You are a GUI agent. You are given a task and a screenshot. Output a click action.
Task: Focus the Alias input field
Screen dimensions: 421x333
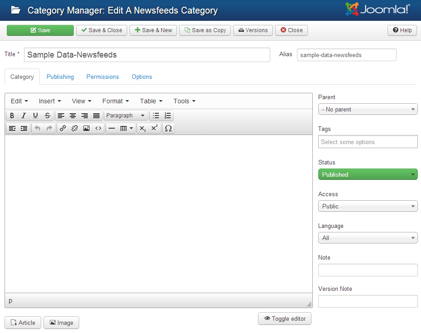(346, 55)
